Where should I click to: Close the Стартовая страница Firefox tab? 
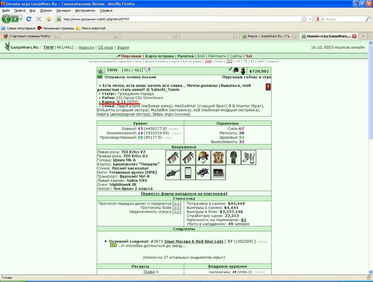(56, 36)
